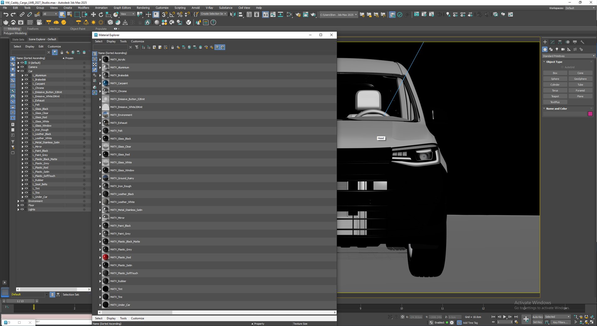
Task: Toggle Auto Key animation mode
Action: [538, 317]
